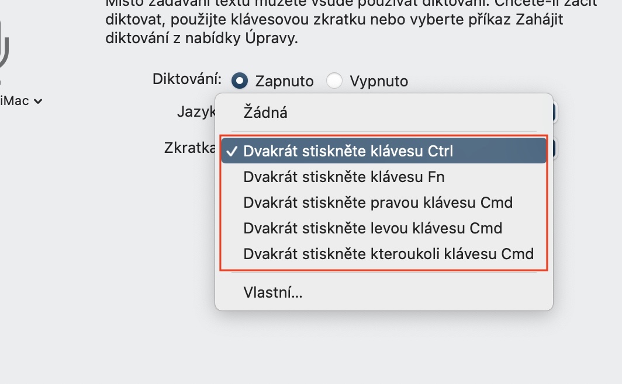The height and width of the screenshot is (384, 622).
Task: Open the Jazyk popup button behind the menu
Action: (555, 113)
